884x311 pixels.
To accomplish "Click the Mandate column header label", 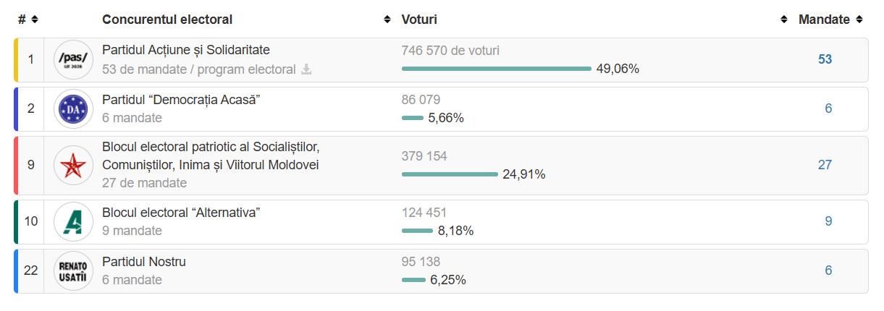I will (x=823, y=20).
